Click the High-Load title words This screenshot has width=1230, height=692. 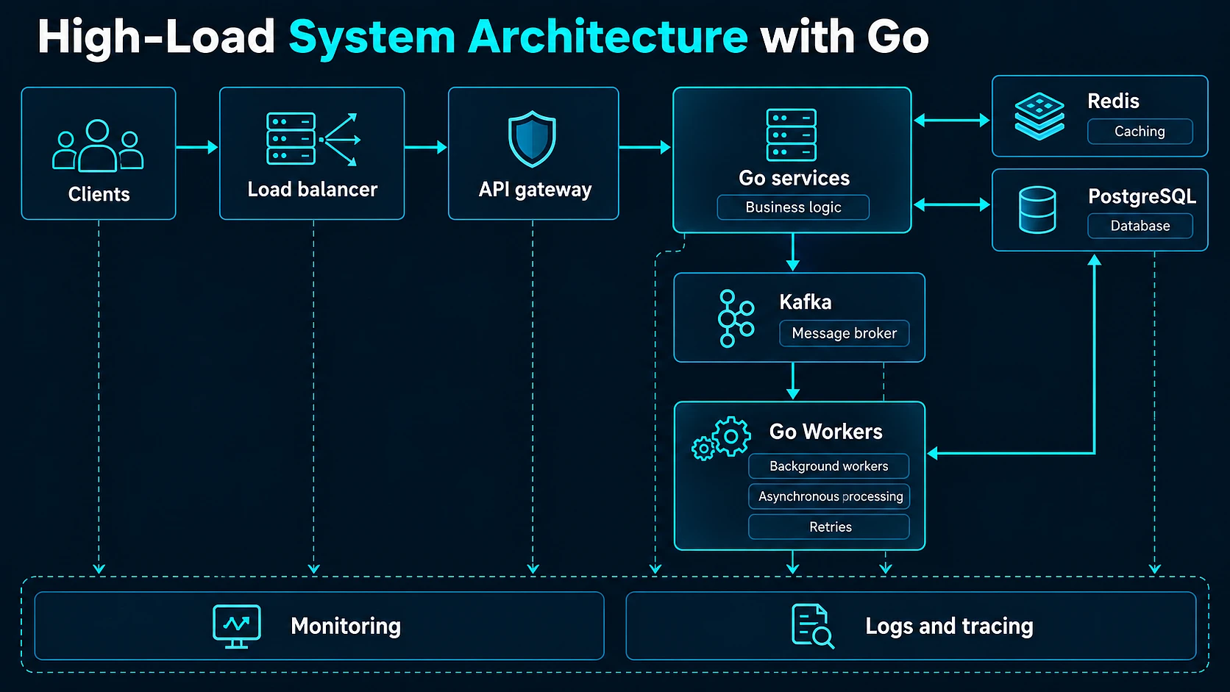(x=156, y=37)
